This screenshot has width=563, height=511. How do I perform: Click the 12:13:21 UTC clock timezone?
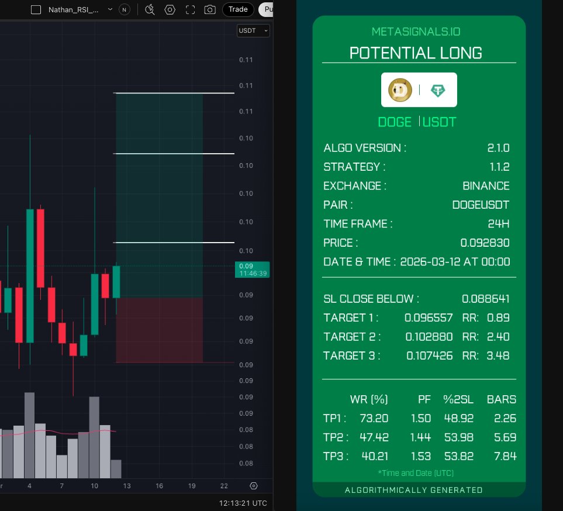click(x=243, y=503)
